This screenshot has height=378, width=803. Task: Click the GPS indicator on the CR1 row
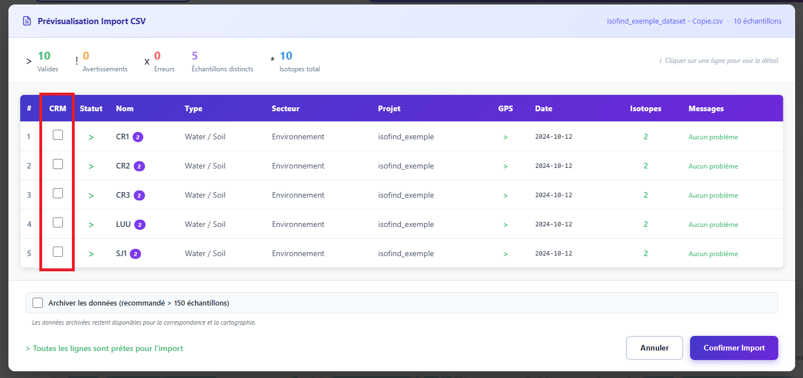505,136
